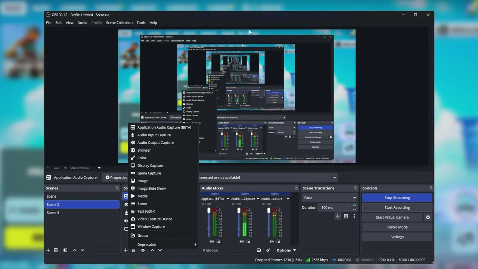Move scene down with arrow icon
This screenshot has width=478, height=269.
pos(83,250)
